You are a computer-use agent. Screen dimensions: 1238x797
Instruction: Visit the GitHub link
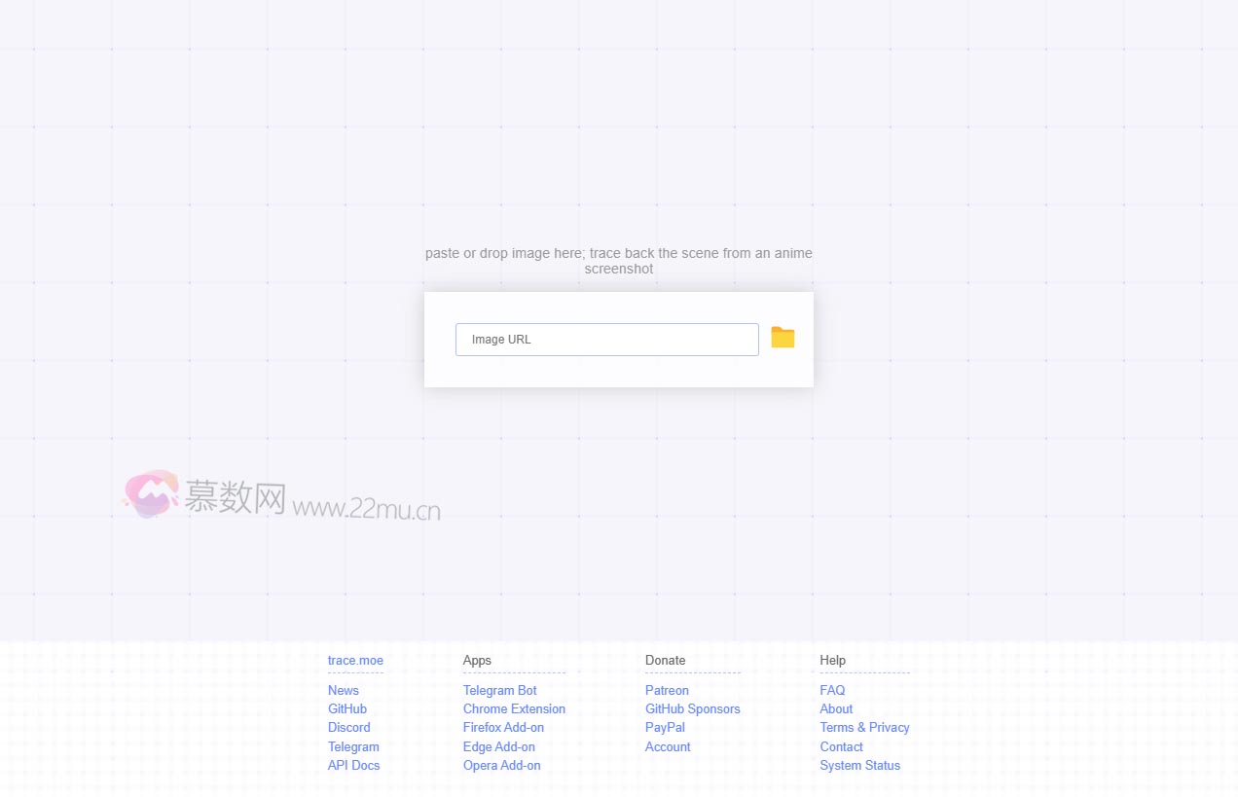click(x=347, y=708)
